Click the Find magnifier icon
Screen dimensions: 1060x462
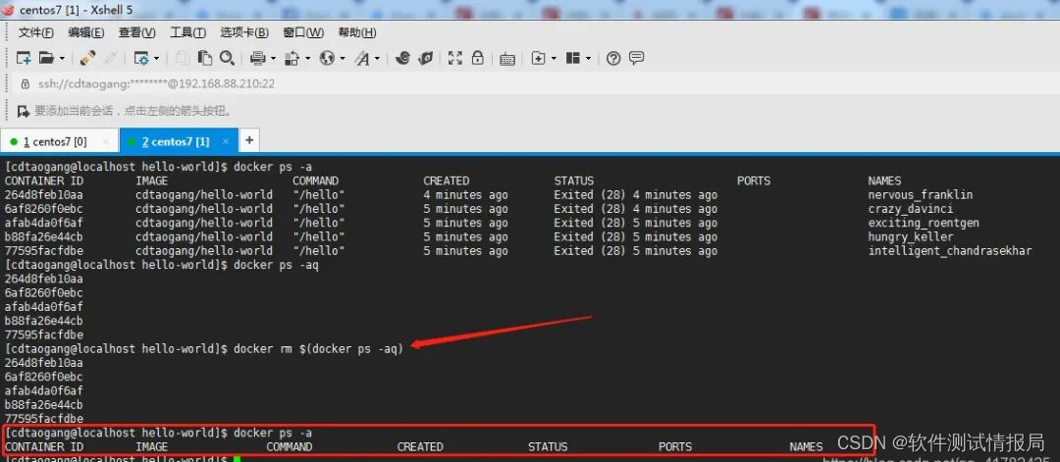pos(227,59)
